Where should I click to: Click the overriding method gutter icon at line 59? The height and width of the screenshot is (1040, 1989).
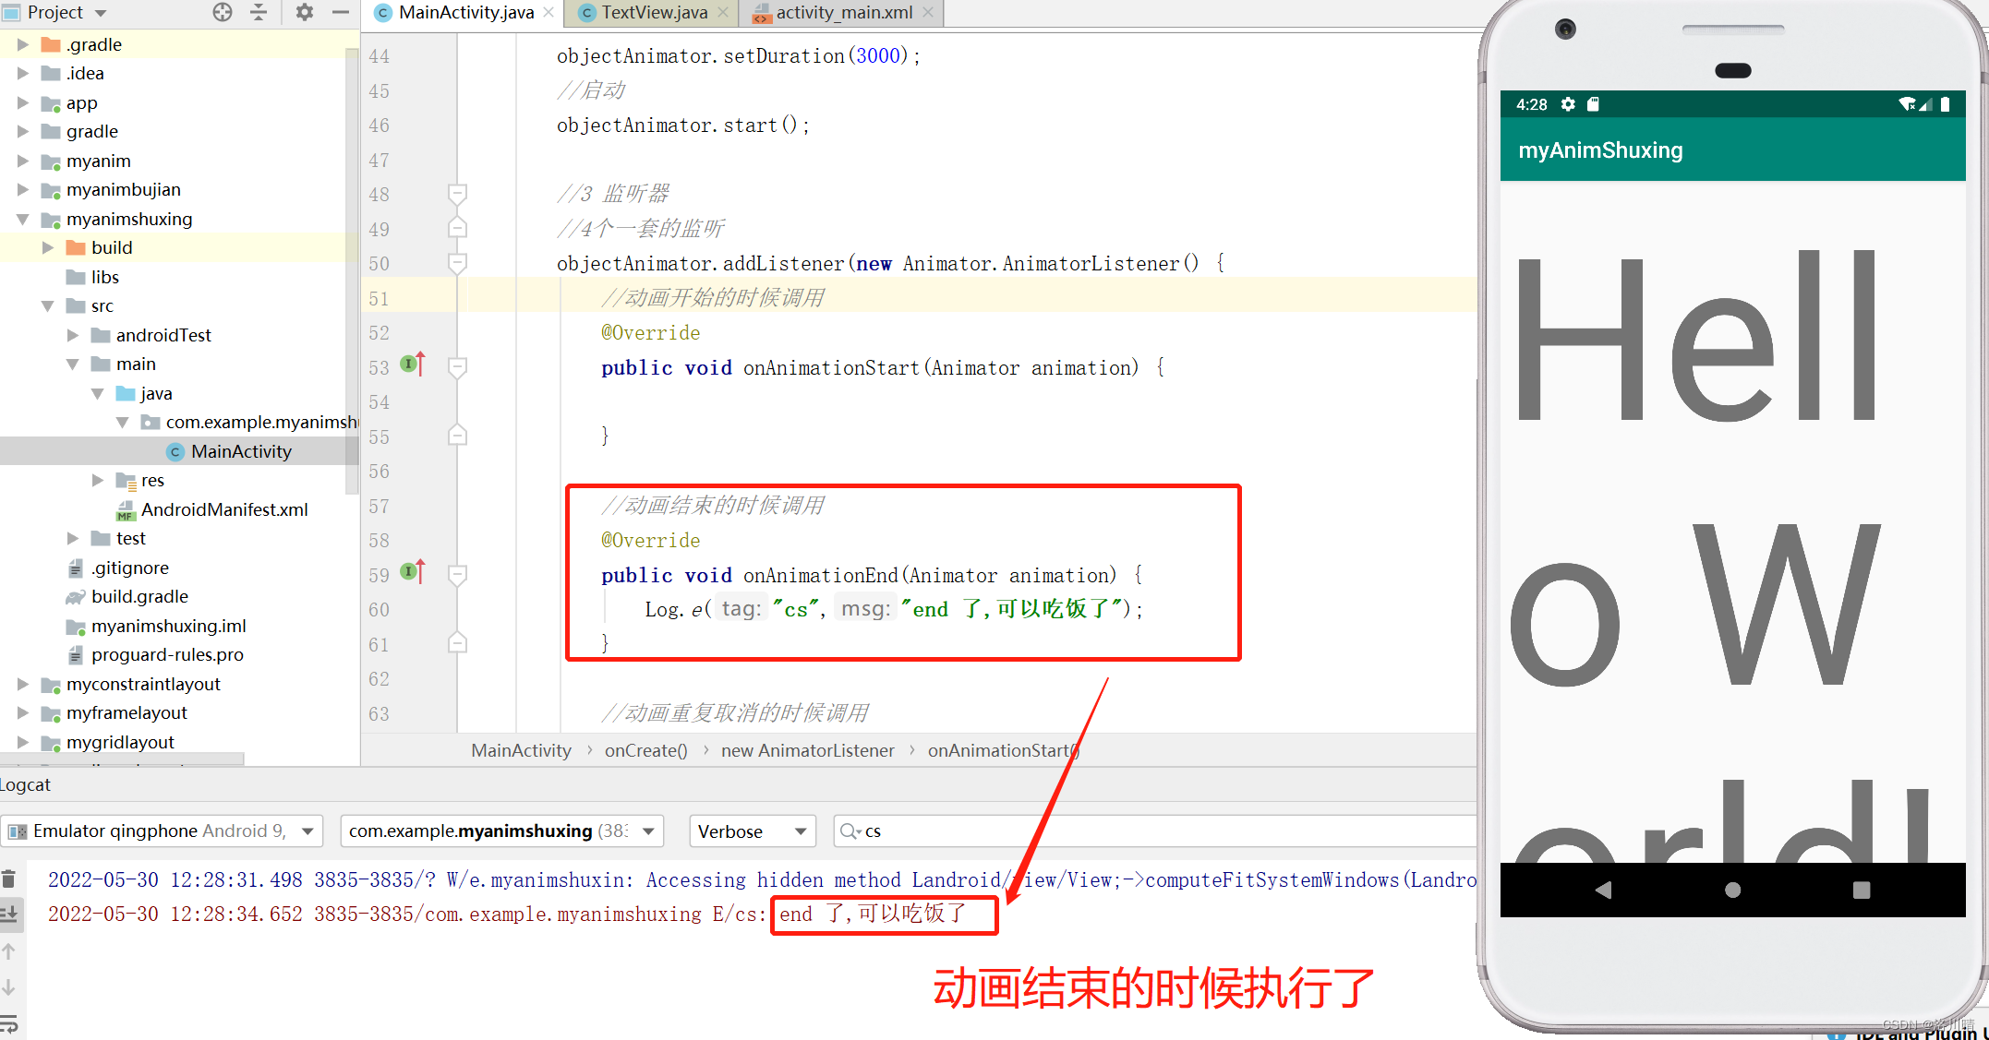[412, 571]
